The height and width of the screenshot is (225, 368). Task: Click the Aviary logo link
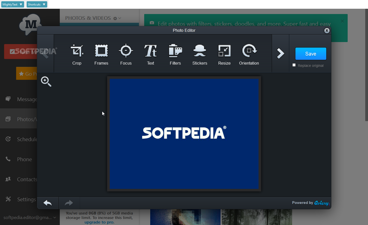(x=321, y=203)
